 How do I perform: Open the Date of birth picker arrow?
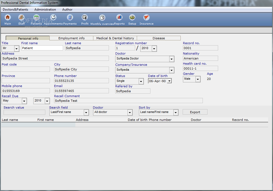coord(169,81)
